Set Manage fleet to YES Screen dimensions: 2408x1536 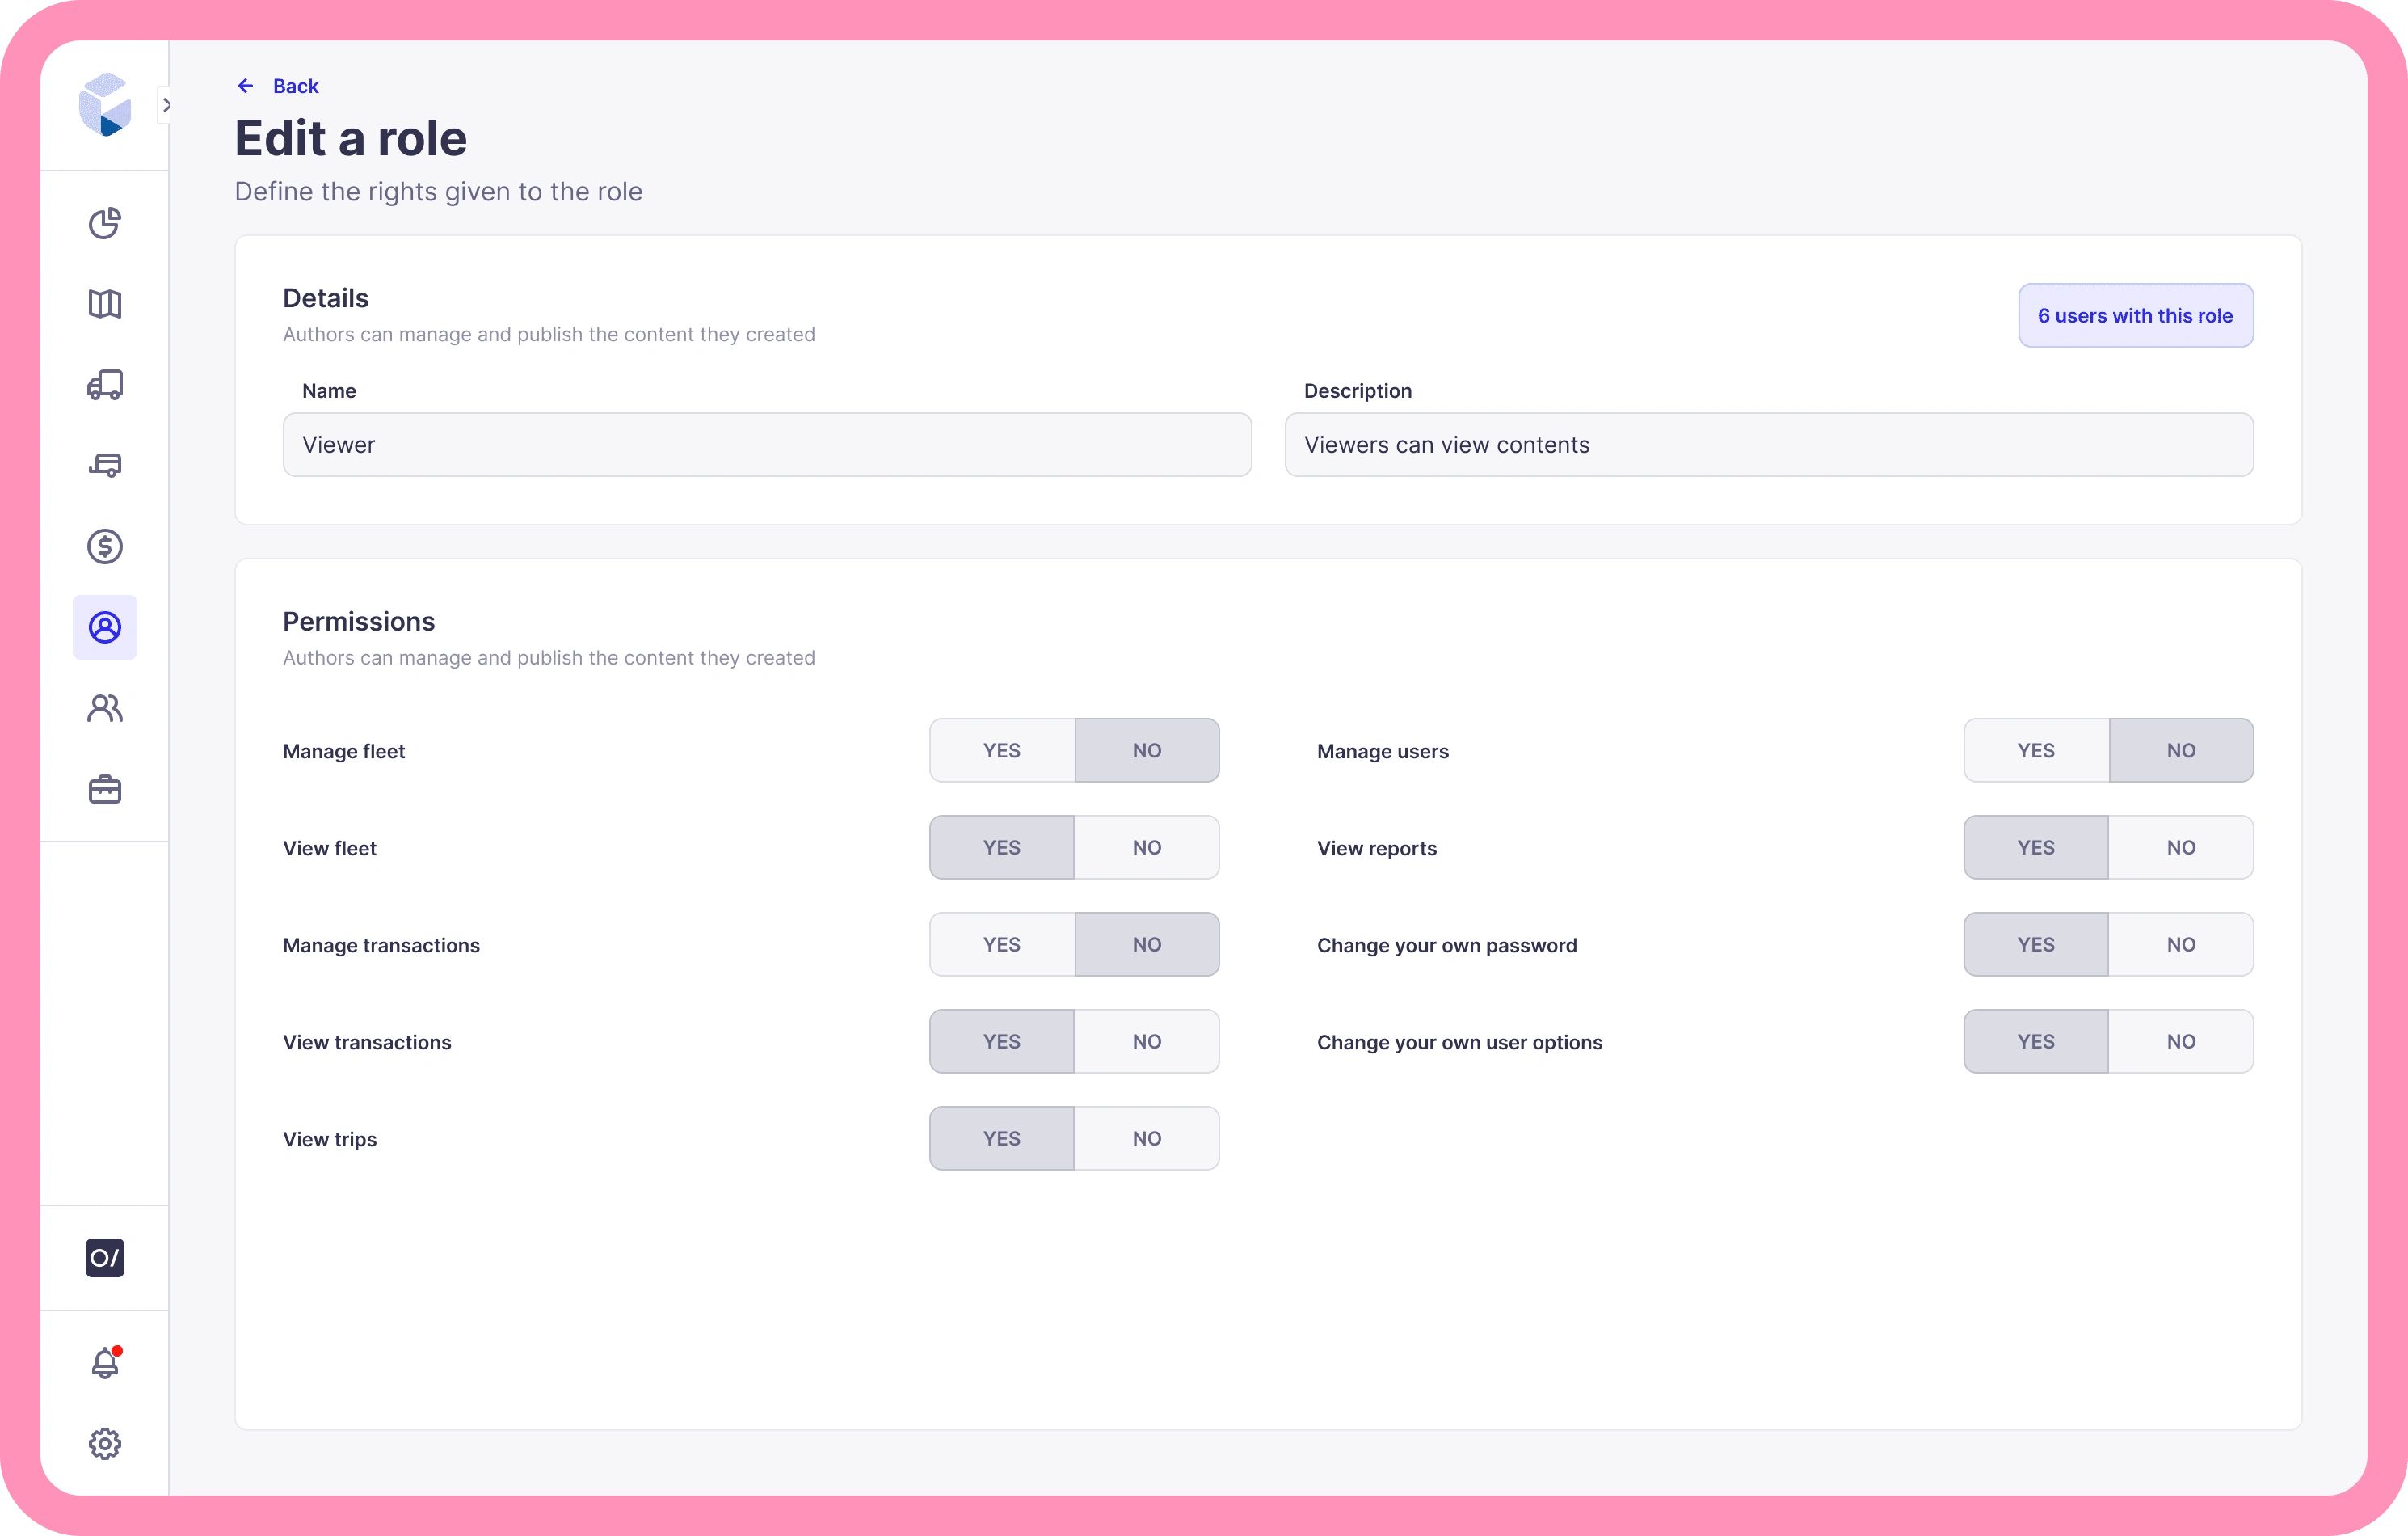[x=1001, y=750]
